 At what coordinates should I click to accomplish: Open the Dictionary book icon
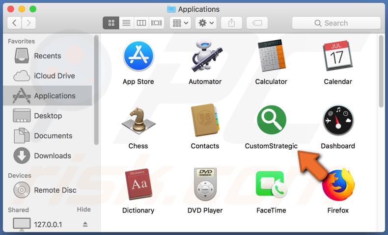(139, 184)
